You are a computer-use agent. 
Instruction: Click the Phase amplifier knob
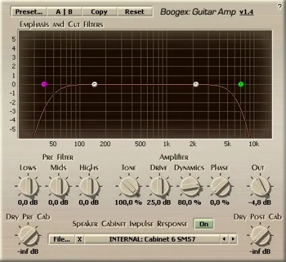click(220, 186)
